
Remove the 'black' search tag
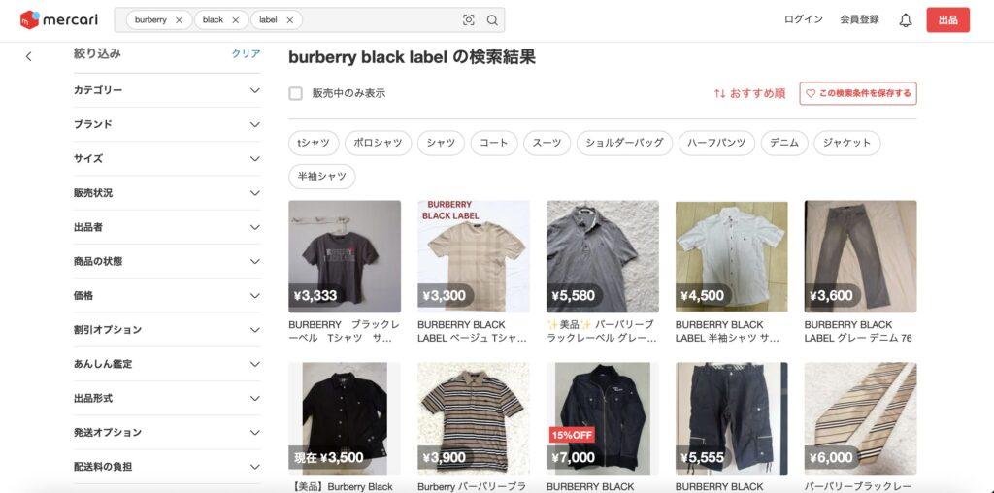[235, 20]
